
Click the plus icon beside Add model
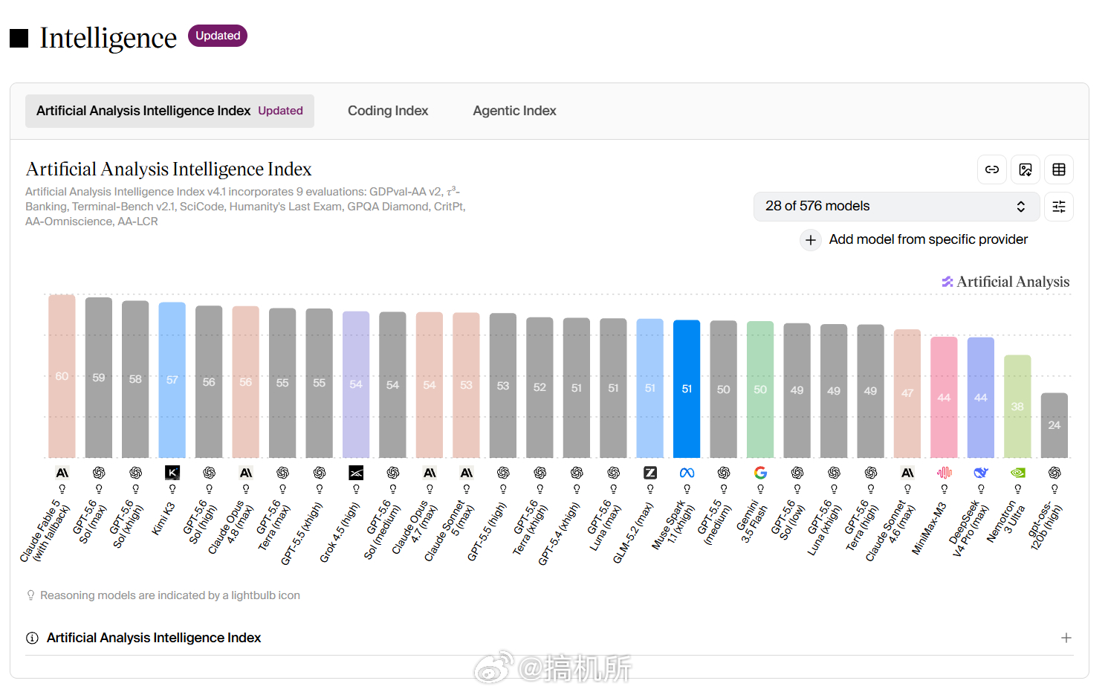click(811, 240)
